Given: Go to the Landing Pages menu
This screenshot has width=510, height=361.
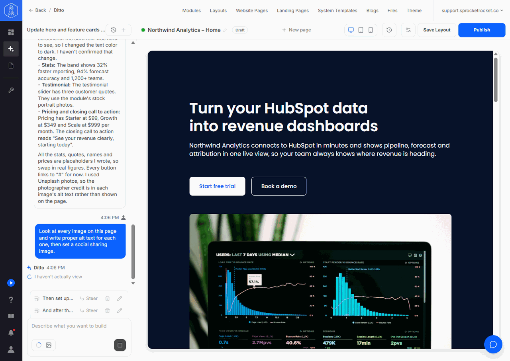Looking at the screenshot, I should pyautogui.click(x=293, y=10).
